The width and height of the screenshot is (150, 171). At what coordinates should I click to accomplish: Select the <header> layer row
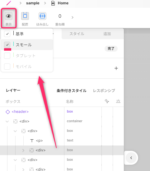[x=62, y=112]
